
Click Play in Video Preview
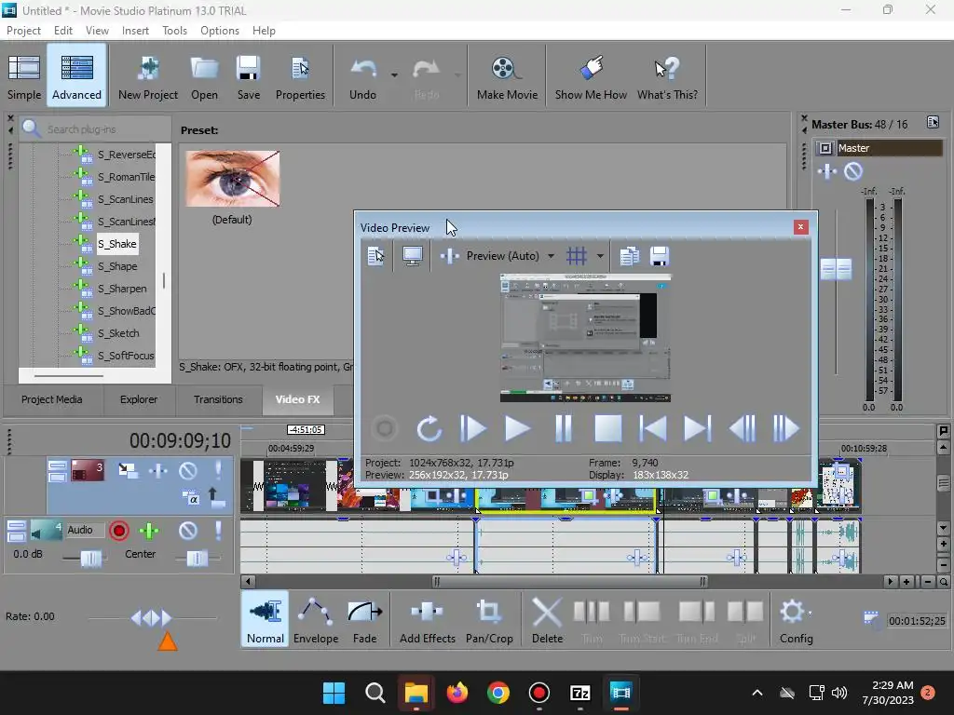tap(517, 428)
